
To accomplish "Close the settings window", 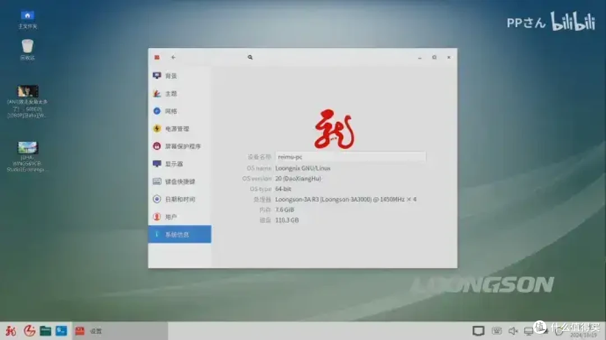I will [x=449, y=57].
